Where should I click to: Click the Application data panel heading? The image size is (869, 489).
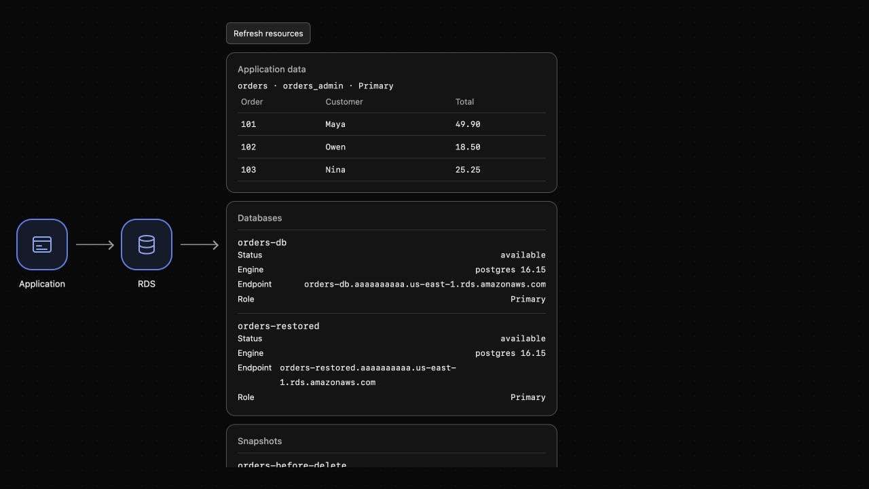(x=272, y=69)
